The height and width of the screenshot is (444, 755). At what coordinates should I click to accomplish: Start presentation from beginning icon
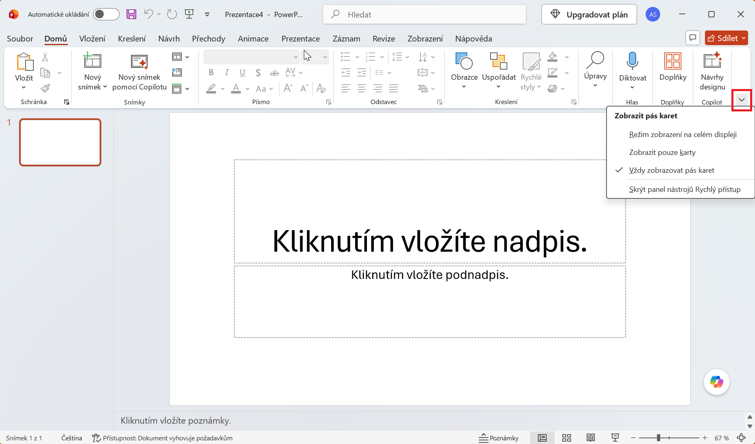pyautogui.click(x=189, y=14)
